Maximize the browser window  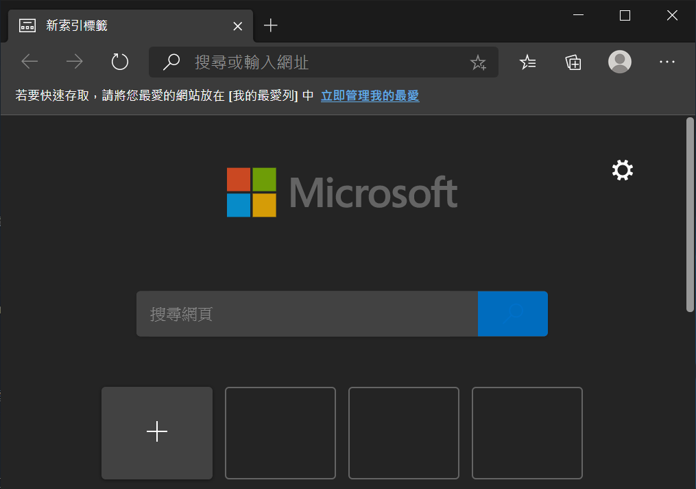click(625, 16)
